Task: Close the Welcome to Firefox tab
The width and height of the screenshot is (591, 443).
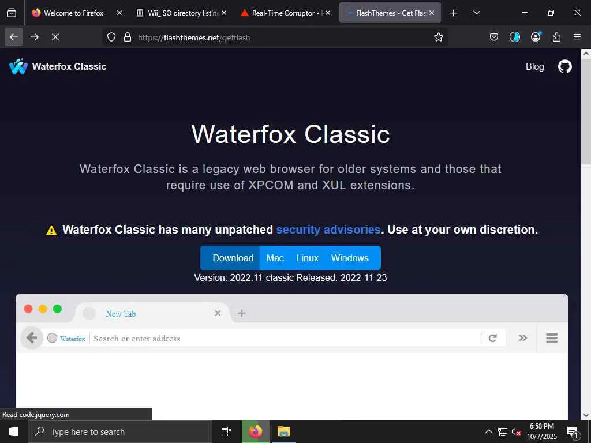Action: click(x=119, y=13)
